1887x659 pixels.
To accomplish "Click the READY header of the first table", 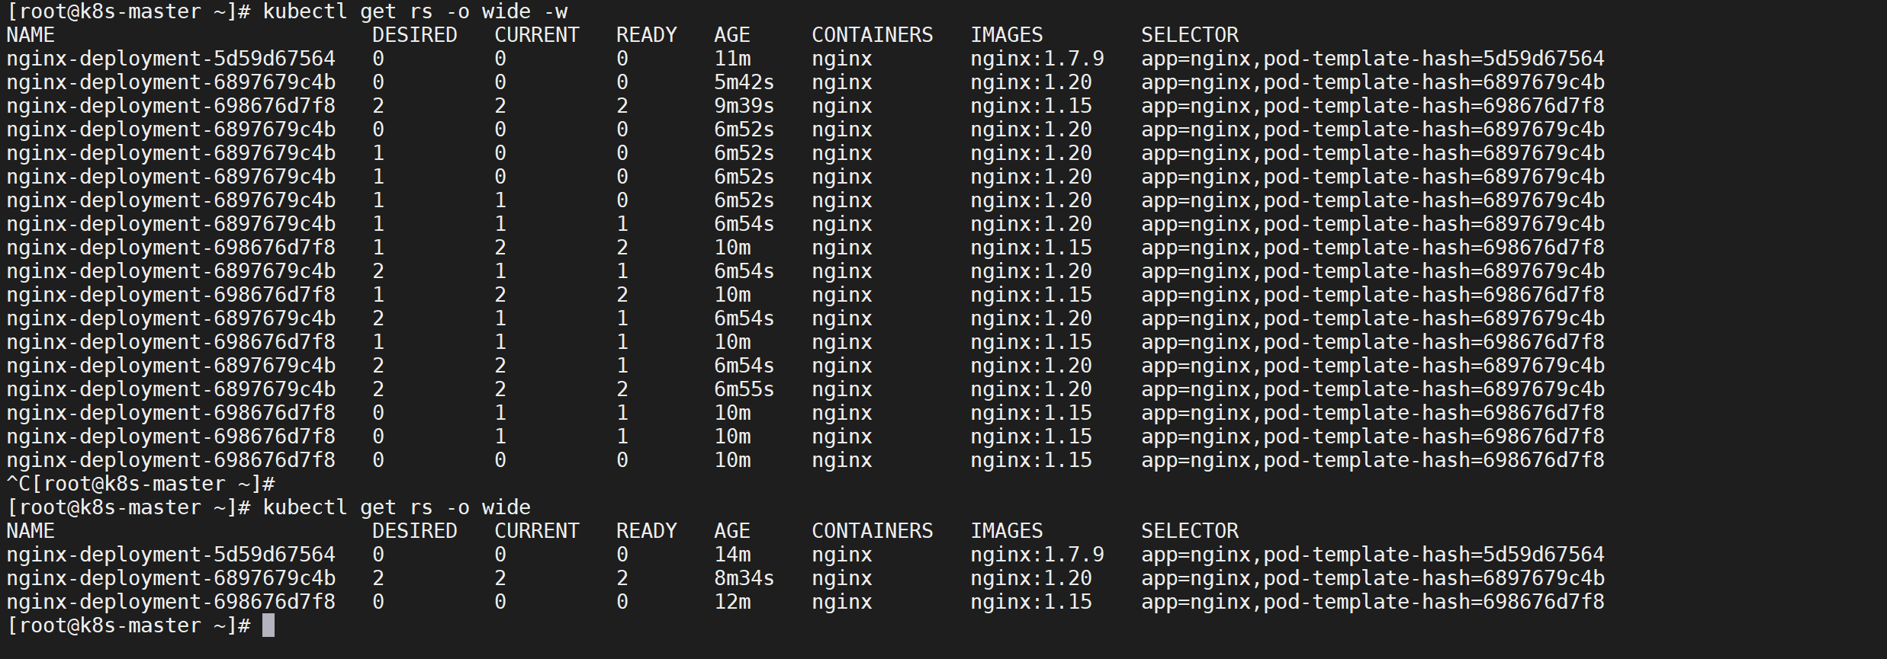I will [647, 35].
